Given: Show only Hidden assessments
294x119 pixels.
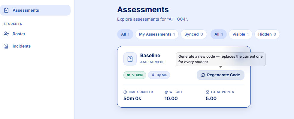Looking at the screenshot, I should [x=267, y=34].
